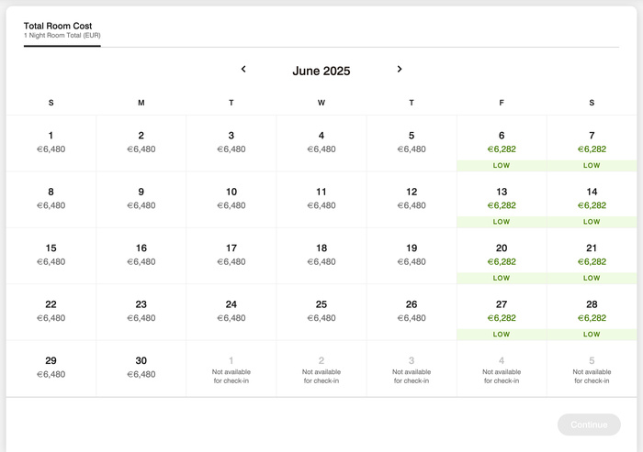Pick June 28 with LOW label
Screen dimensions: 643x452
[x=592, y=312]
